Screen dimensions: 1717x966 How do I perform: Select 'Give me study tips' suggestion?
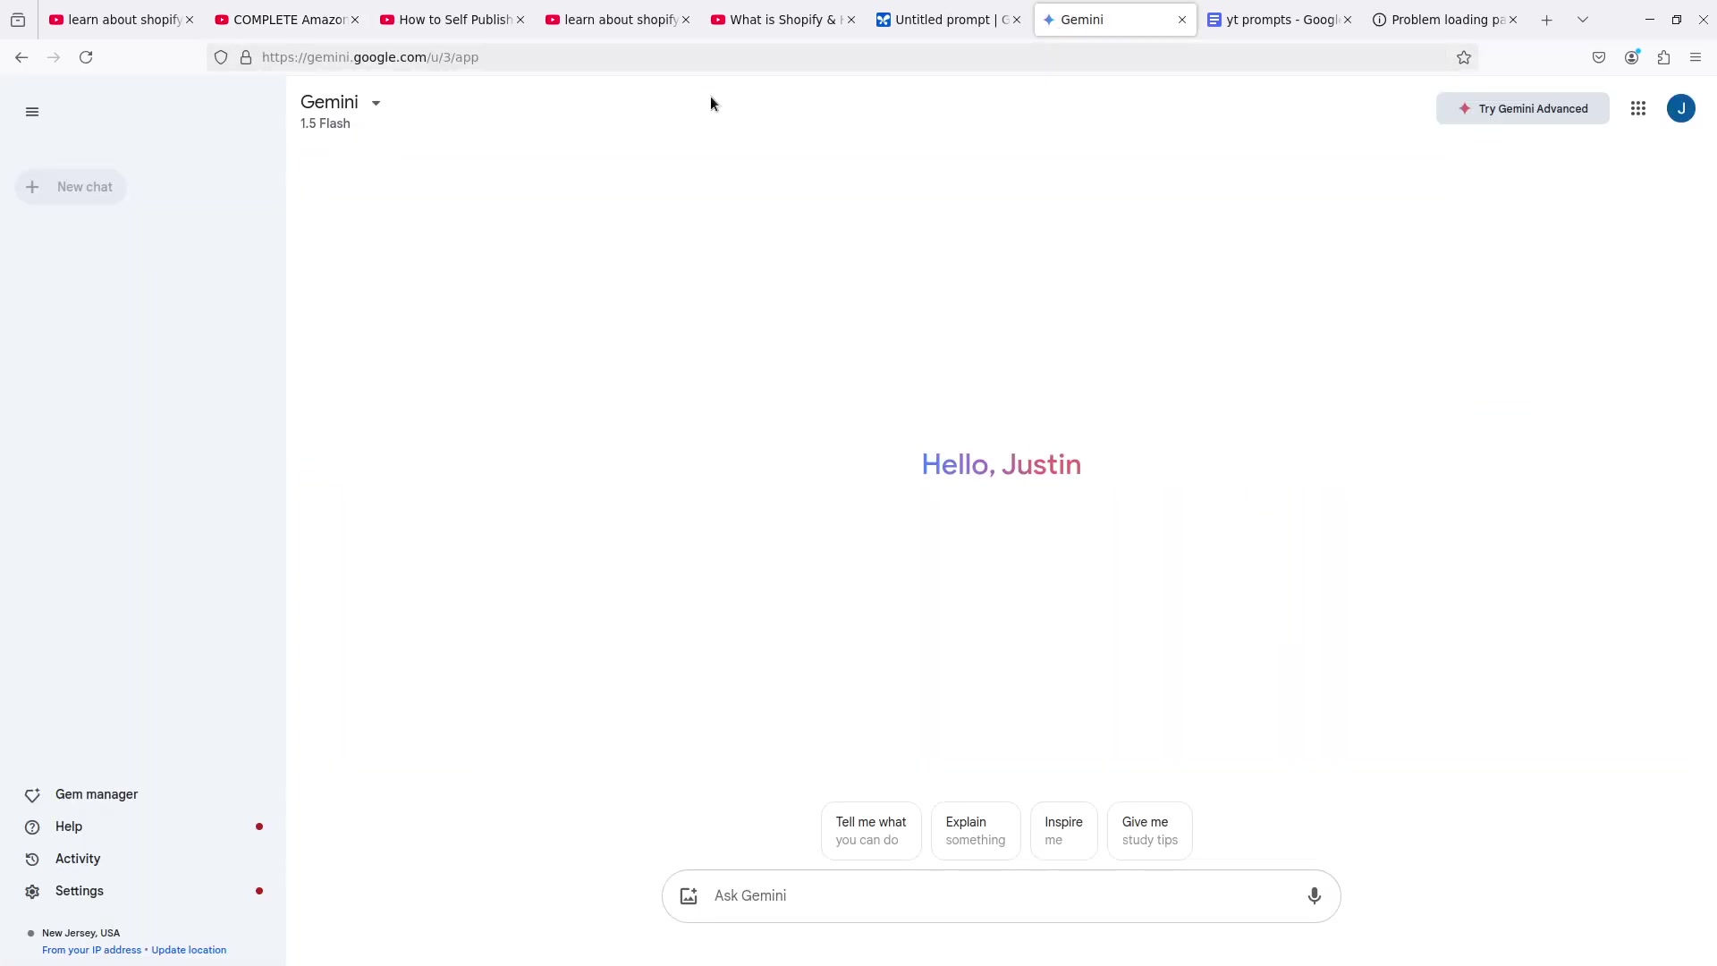coord(1149,831)
